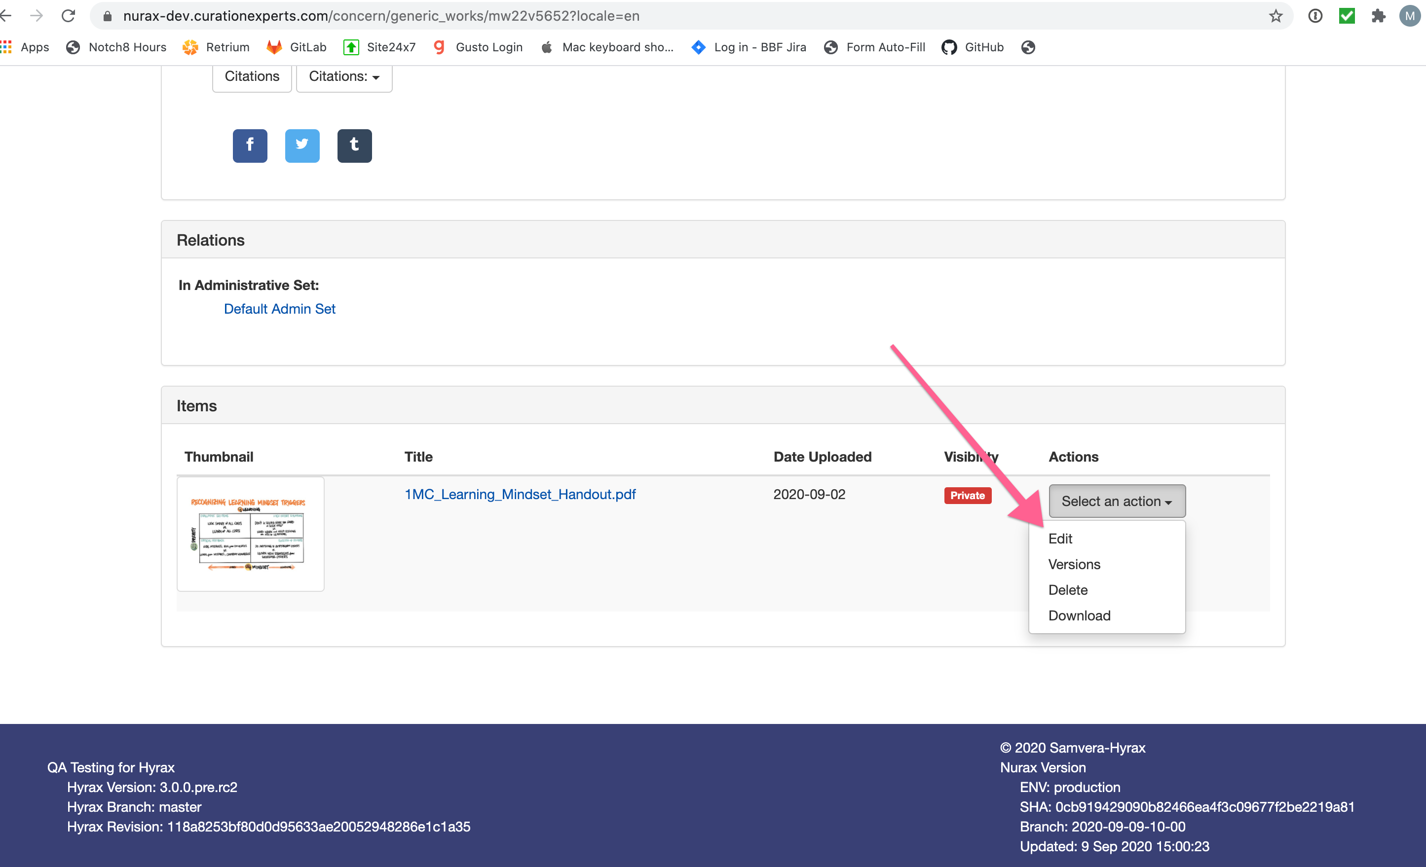The height and width of the screenshot is (867, 1426).
Task: Click the Learning Mindset handout thumbnail
Action: [250, 533]
